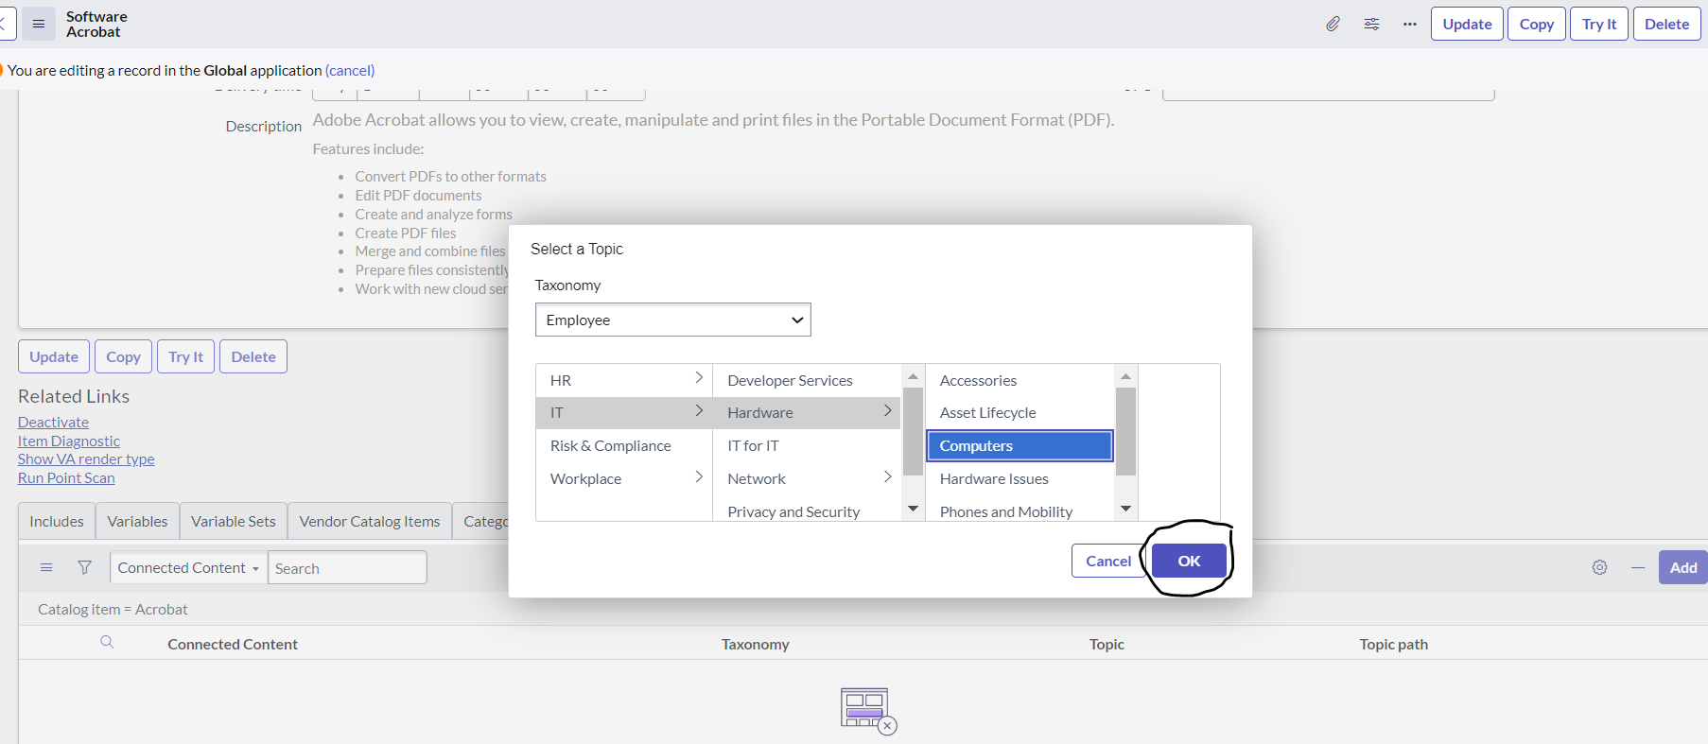Viewport: 1708px width, 744px height.
Task: Open Run Point Scan link
Action: point(66,477)
